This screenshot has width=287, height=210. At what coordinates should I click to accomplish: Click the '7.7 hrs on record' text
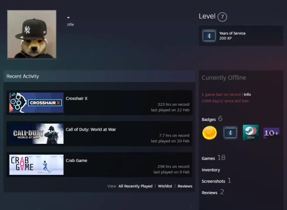[x=174, y=135]
